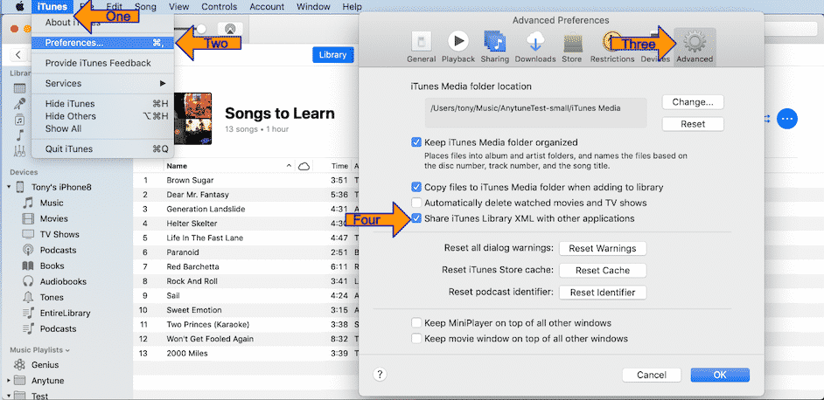
Task: Toggle the Music Playlists section chevron
Action: pyautogui.click(x=67, y=350)
